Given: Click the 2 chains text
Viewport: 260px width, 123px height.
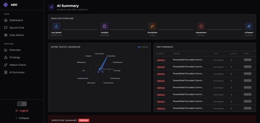Looking at the screenshot, I should [x=152, y=36].
